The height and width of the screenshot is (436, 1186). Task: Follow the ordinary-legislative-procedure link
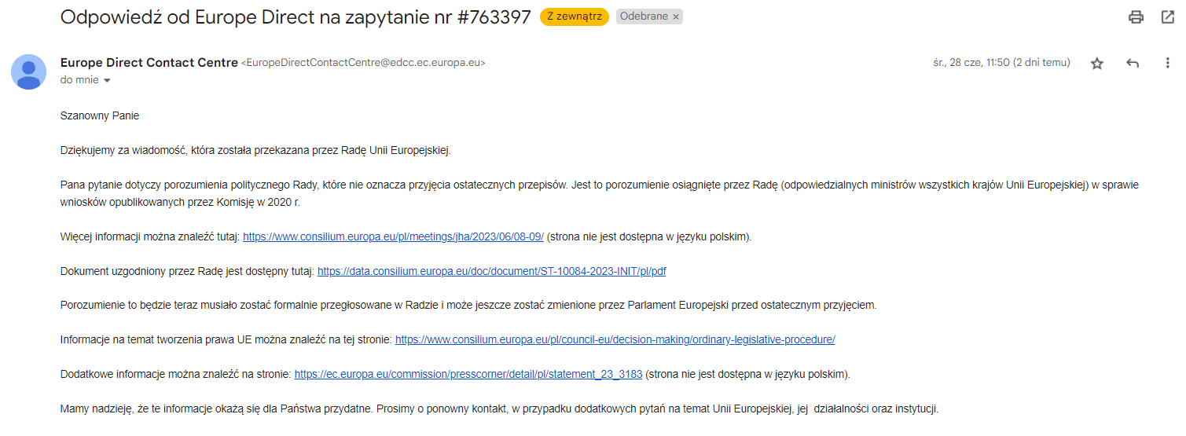coord(615,339)
